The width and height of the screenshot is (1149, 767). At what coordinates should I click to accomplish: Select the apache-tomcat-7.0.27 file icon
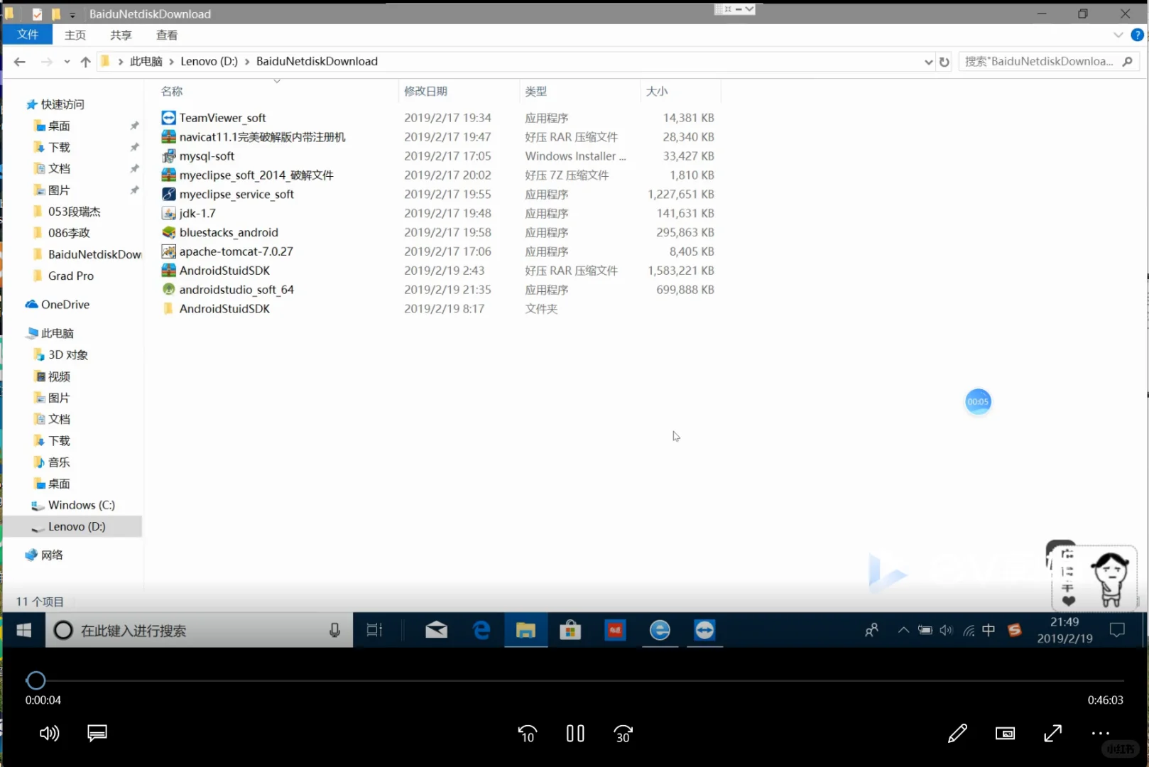point(168,252)
